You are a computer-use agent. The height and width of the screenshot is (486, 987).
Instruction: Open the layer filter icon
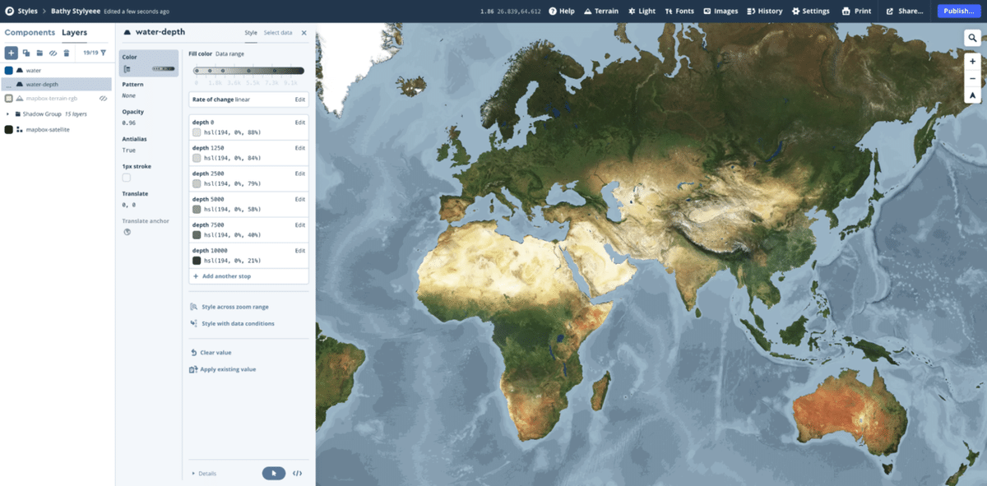pyautogui.click(x=103, y=53)
